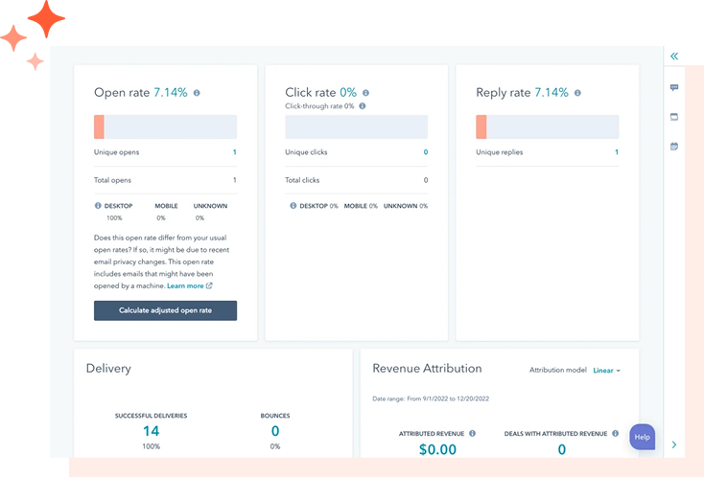Click the Open rate progress bar
Image resolution: width=704 pixels, height=477 pixels.
165,126
